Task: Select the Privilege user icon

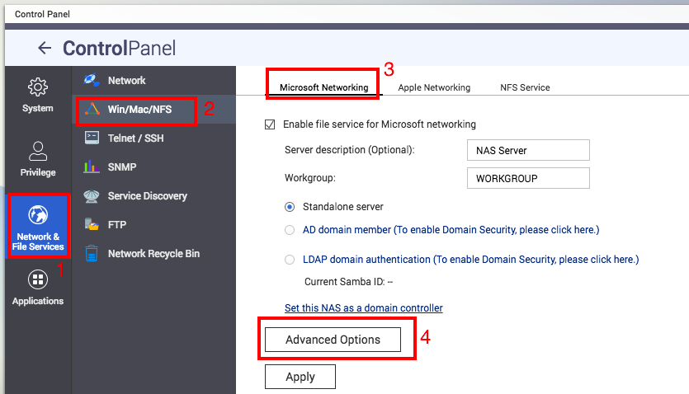Action: tap(37, 151)
